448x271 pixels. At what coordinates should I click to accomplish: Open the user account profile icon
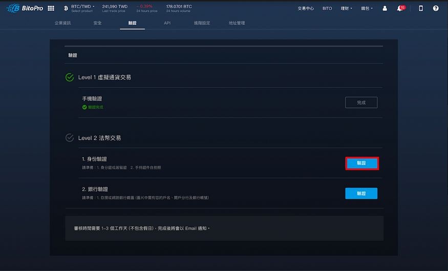point(385,8)
